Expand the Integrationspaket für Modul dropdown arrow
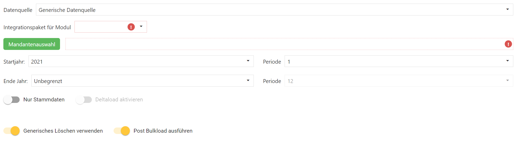520x158 pixels. click(x=141, y=27)
